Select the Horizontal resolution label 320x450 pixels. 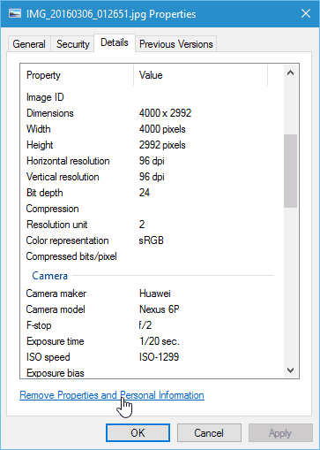pos(68,161)
